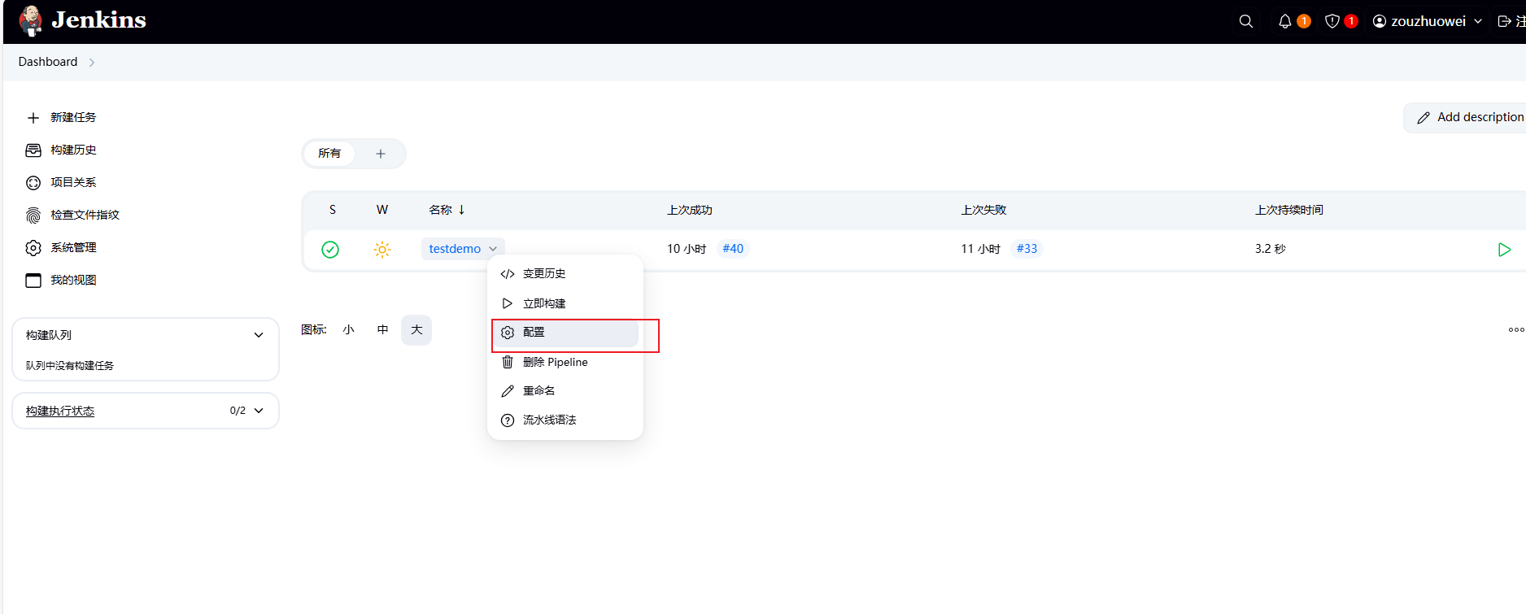
Task: Open the zouzhuowei user dropdown
Action: click(x=1428, y=21)
